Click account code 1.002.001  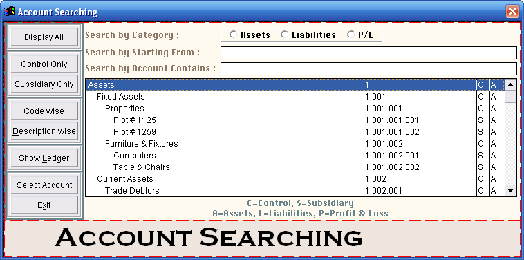pos(383,190)
